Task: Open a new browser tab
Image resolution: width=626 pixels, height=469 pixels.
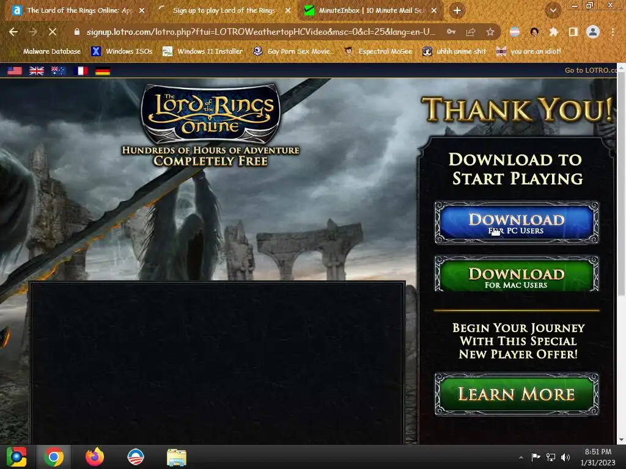Action: coord(457,11)
